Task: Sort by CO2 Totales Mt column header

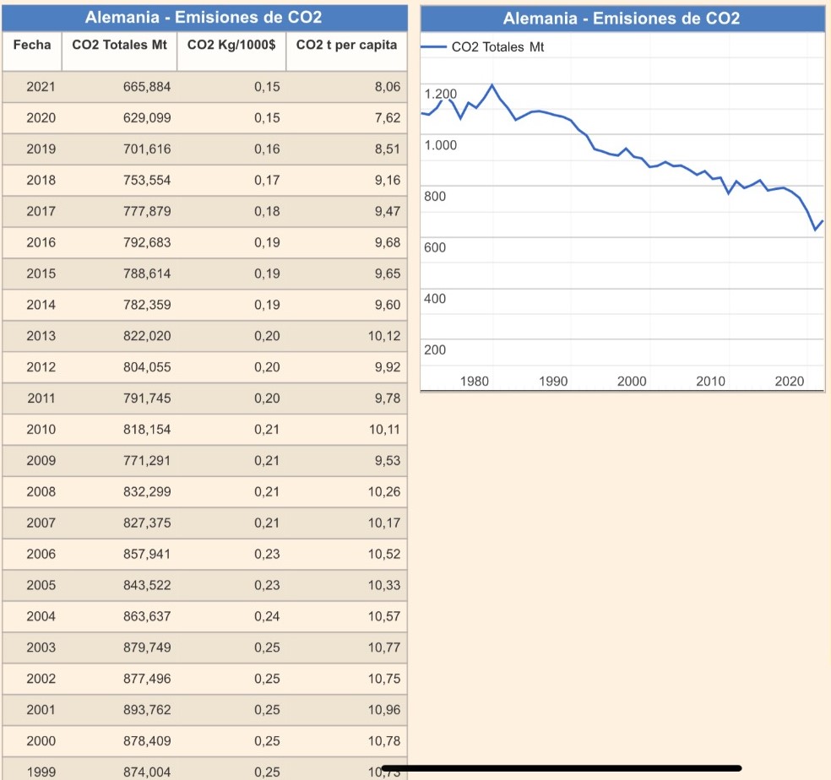Action: pyautogui.click(x=119, y=44)
